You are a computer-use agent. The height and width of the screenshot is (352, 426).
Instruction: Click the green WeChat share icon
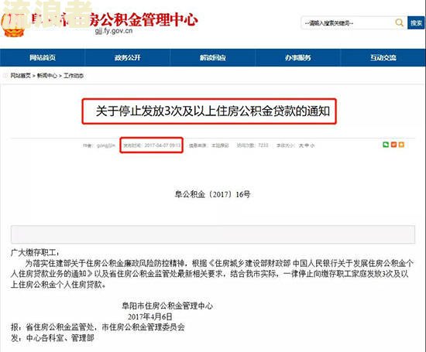(386, 145)
